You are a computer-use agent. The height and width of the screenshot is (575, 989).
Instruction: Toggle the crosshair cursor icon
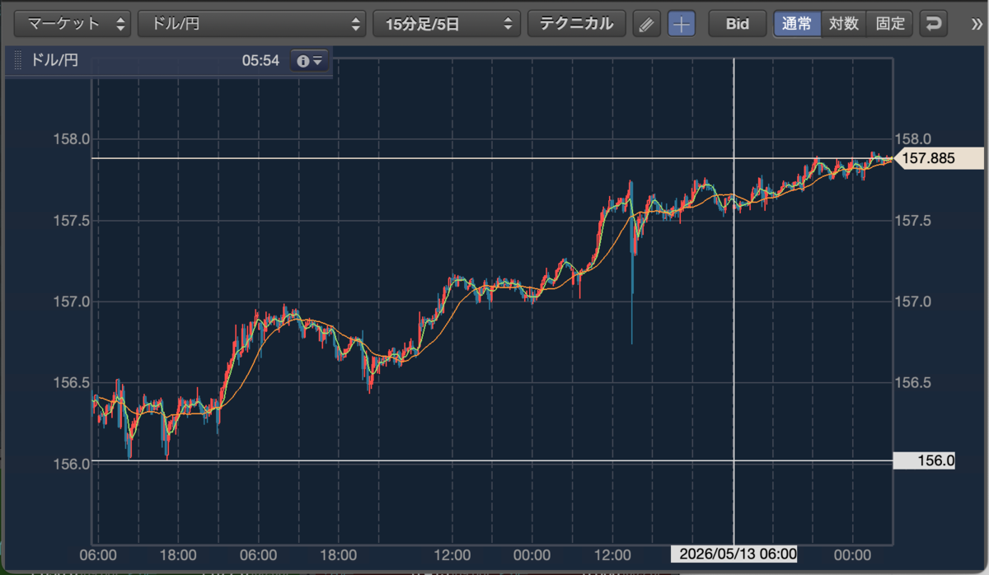point(681,24)
